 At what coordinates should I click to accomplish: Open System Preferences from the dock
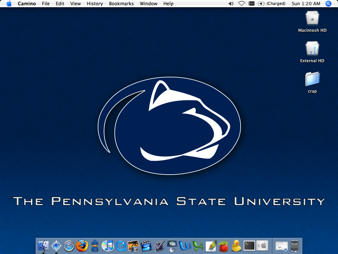pos(262,246)
